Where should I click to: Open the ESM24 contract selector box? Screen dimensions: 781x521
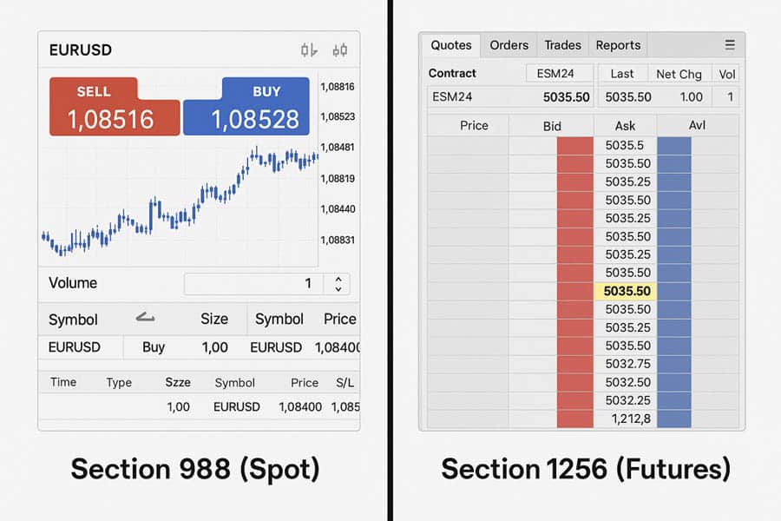560,74
